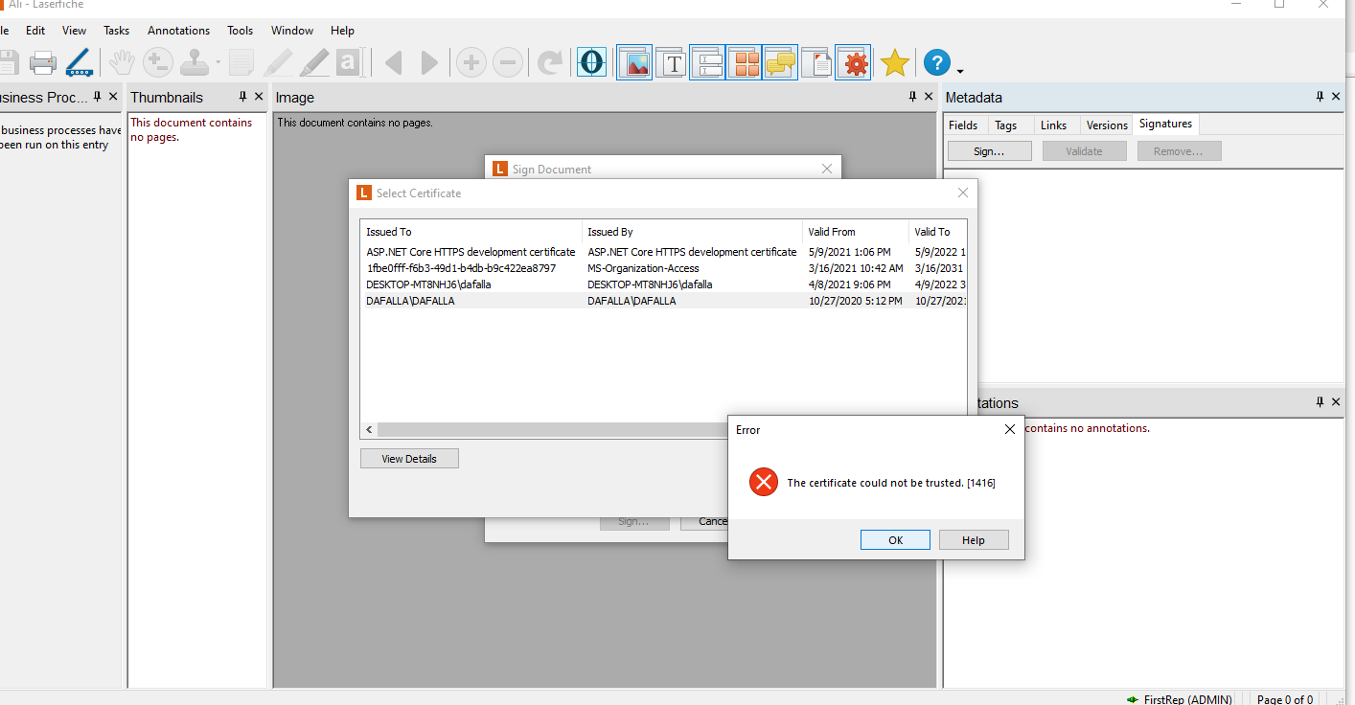The image size is (1355, 705).
Task: Click the Scan icon in the toolbar
Action: point(79,63)
